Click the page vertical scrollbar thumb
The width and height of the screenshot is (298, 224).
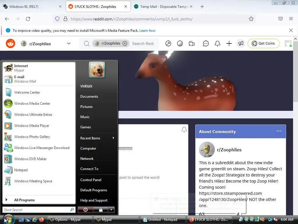point(295,72)
